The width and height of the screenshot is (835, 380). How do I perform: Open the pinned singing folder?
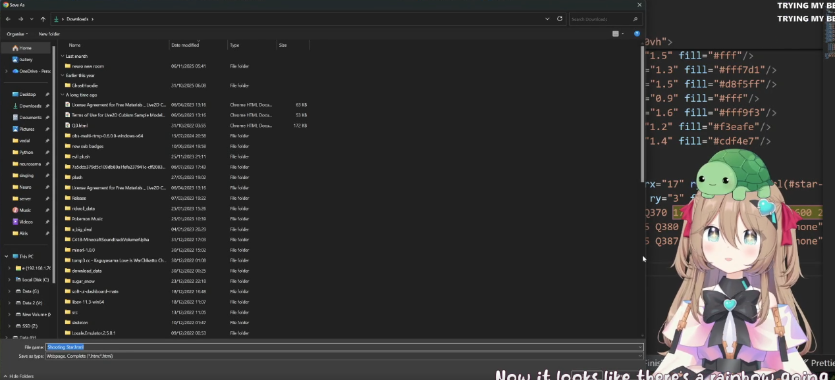[26, 176]
